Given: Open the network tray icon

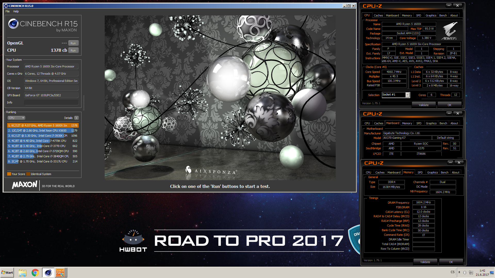Looking at the screenshot, I should click(x=471, y=273).
